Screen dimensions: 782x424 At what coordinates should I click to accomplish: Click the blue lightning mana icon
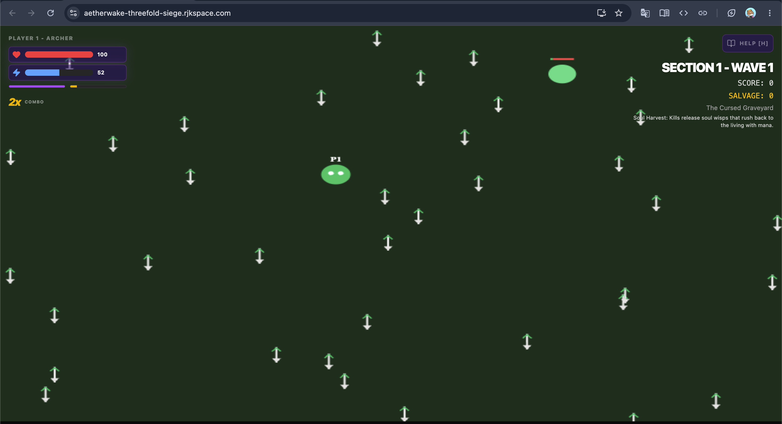tap(16, 73)
